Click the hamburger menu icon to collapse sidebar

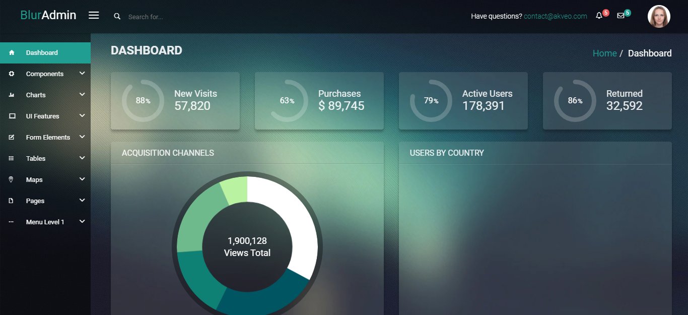[94, 15]
